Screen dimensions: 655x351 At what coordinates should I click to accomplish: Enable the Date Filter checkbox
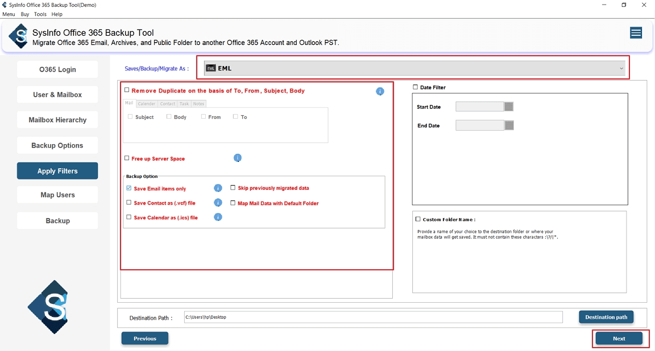pyautogui.click(x=415, y=87)
